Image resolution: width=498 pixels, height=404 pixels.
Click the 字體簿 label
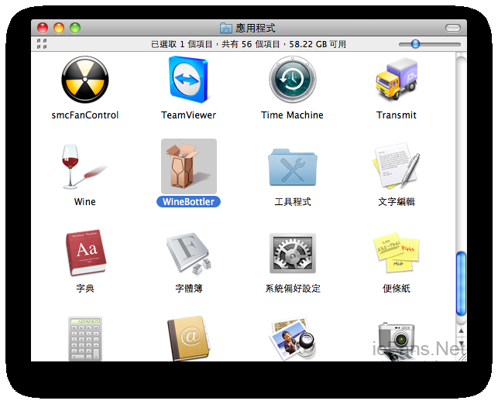pos(189,288)
